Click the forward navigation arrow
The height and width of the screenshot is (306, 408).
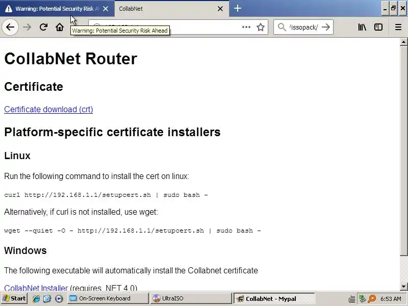27,27
